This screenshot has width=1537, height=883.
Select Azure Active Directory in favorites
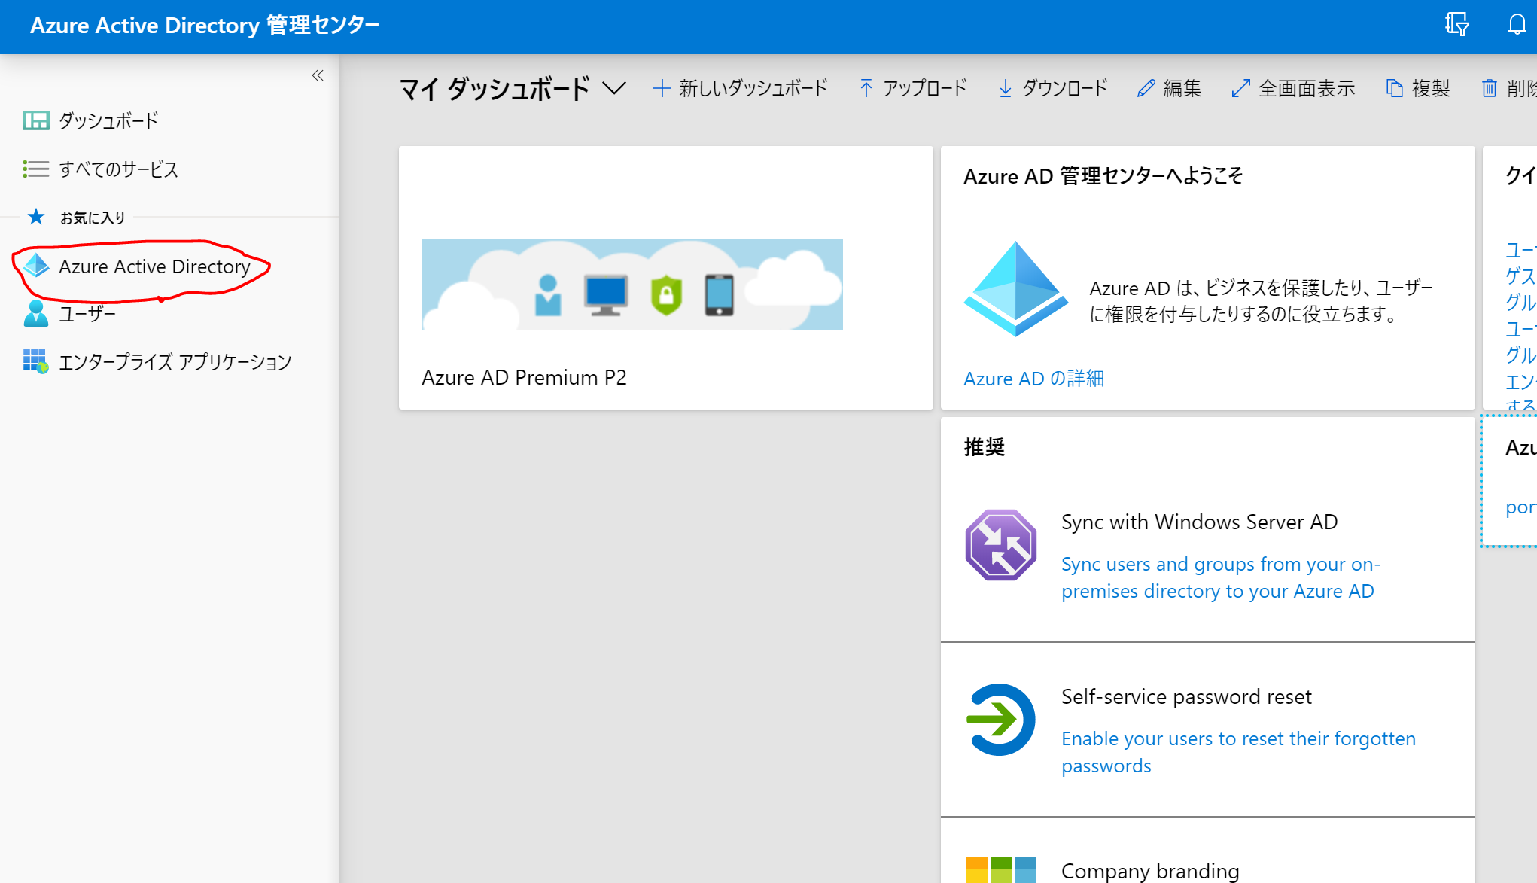(154, 266)
